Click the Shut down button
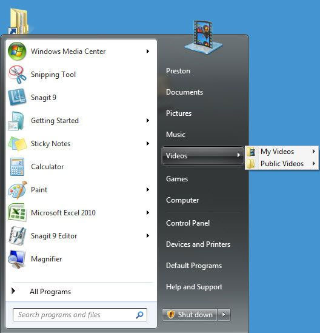 (x=190, y=315)
